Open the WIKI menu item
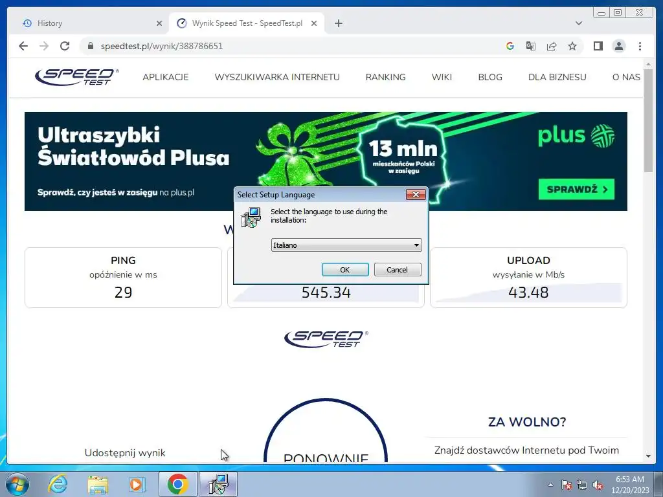The width and height of the screenshot is (663, 497). (x=442, y=78)
